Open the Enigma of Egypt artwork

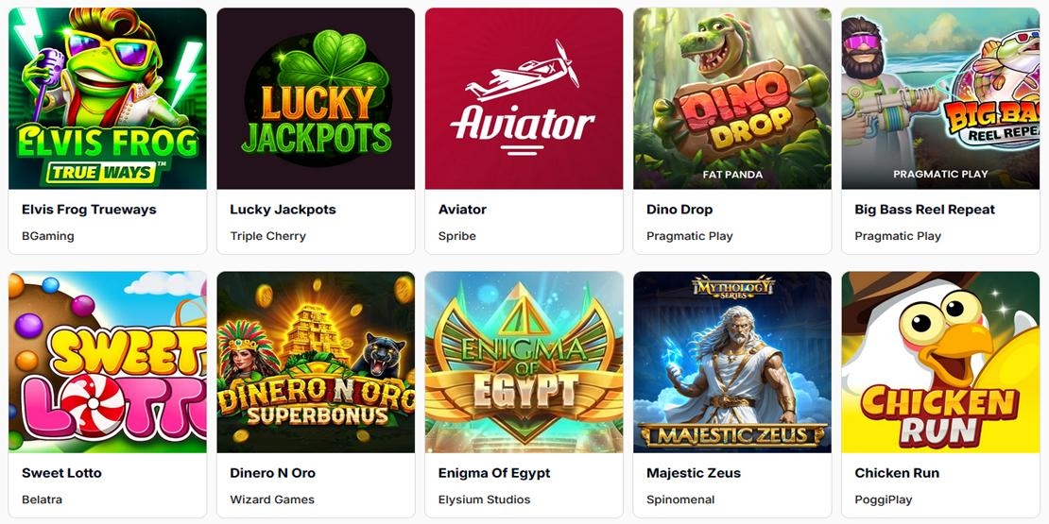coord(524,363)
